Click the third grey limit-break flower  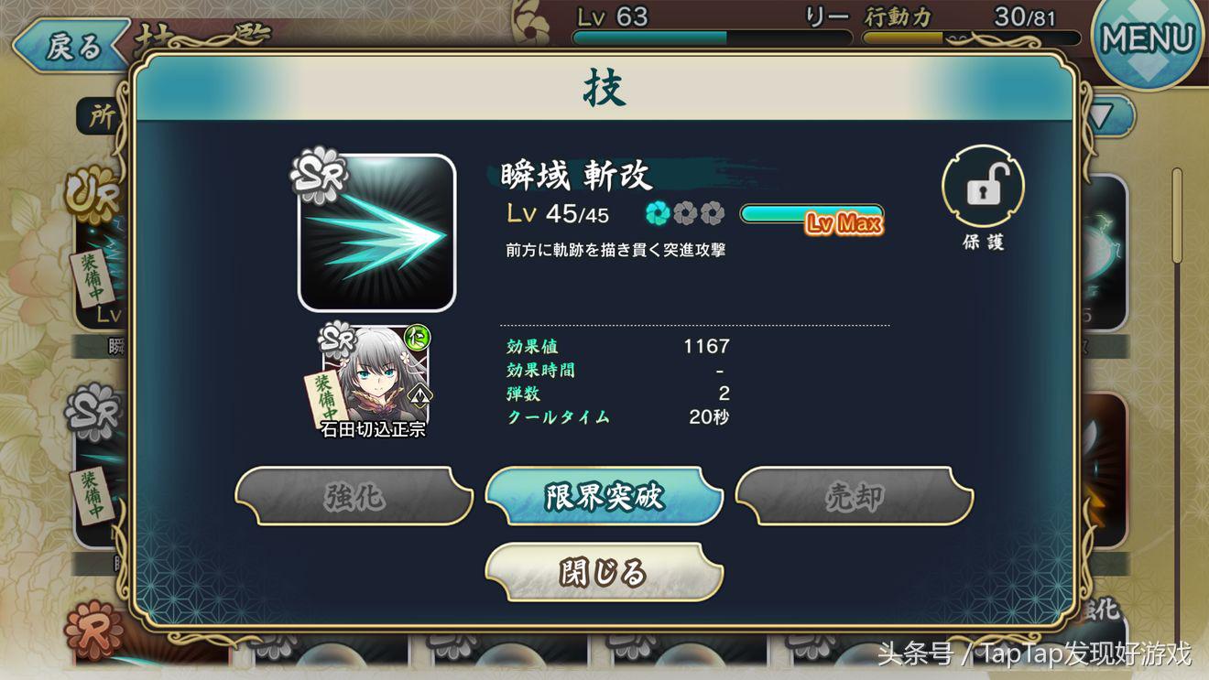point(713,214)
